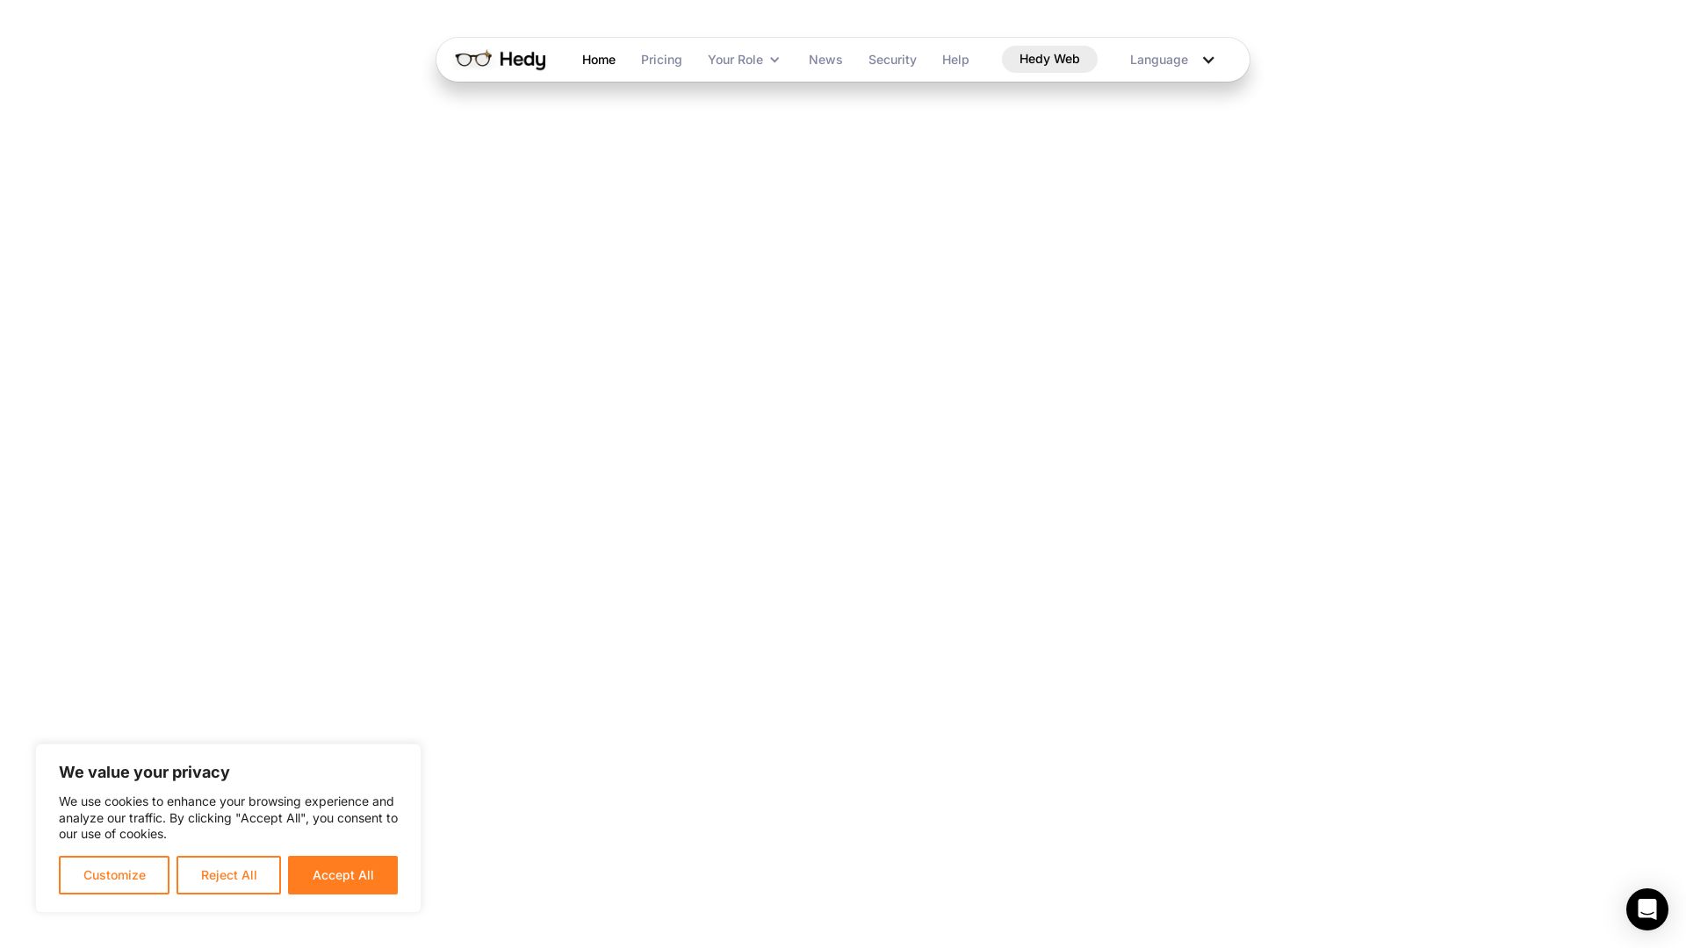Click the Hedy glasses logo icon
Viewport: 1686px width, 948px height.
tap(473, 59)
